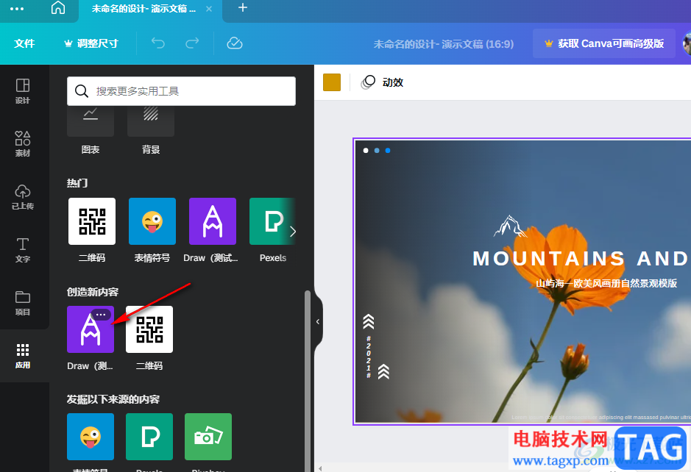This screenshot has width=691, height=472.
Task: Undo the last action
Action: 157,43
